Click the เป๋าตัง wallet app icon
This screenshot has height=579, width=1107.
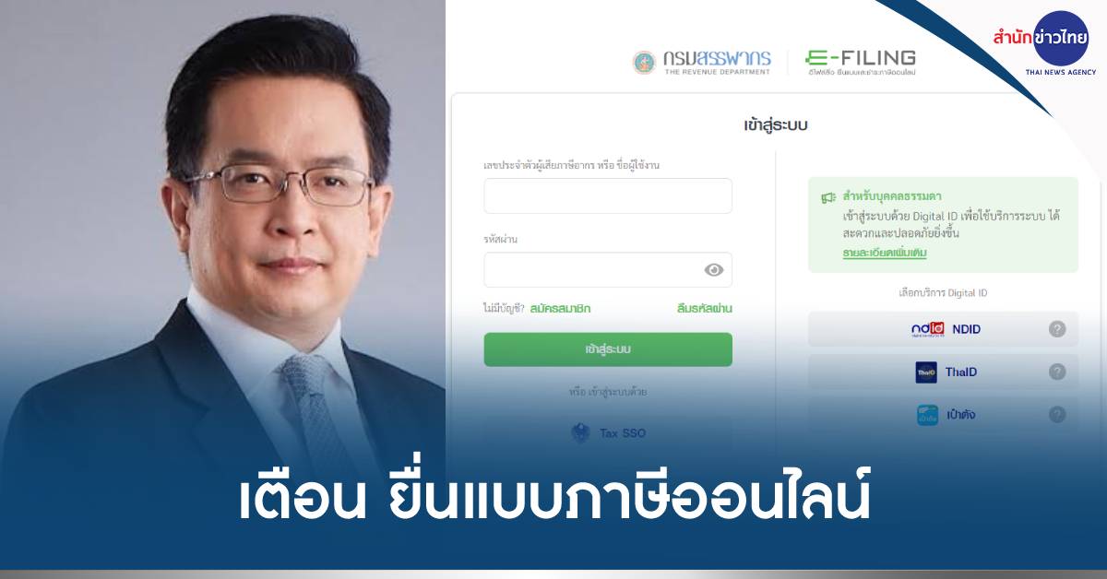point(927,415)
